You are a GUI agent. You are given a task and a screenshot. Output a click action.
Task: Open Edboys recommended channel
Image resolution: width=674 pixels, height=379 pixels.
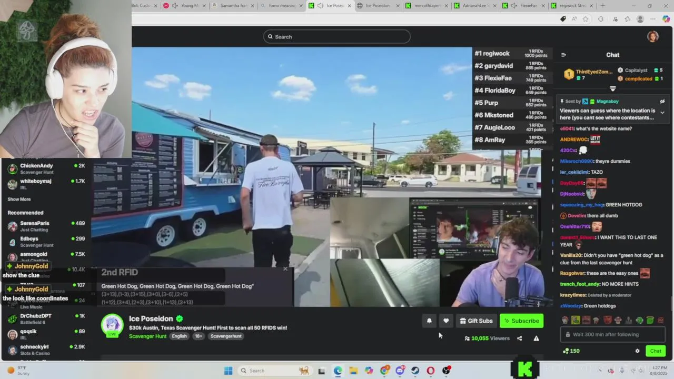click(x=46, y=242)
